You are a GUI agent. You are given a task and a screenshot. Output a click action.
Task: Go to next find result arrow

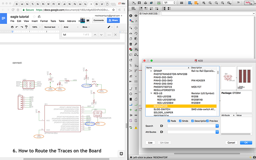click(101, 35)
